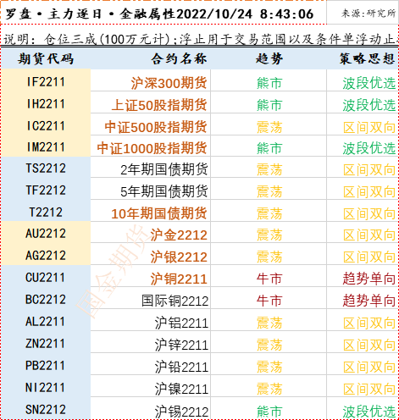Click 区间双向 strategy in IC2211 row
399x420 pixels.
pos(369,128)
